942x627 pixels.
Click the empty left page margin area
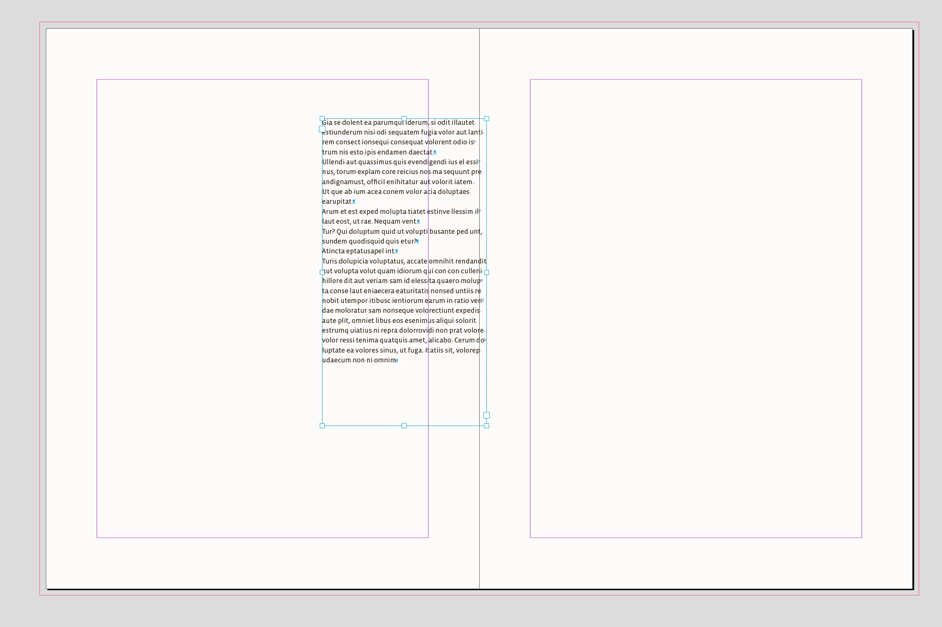click(208, 308)
